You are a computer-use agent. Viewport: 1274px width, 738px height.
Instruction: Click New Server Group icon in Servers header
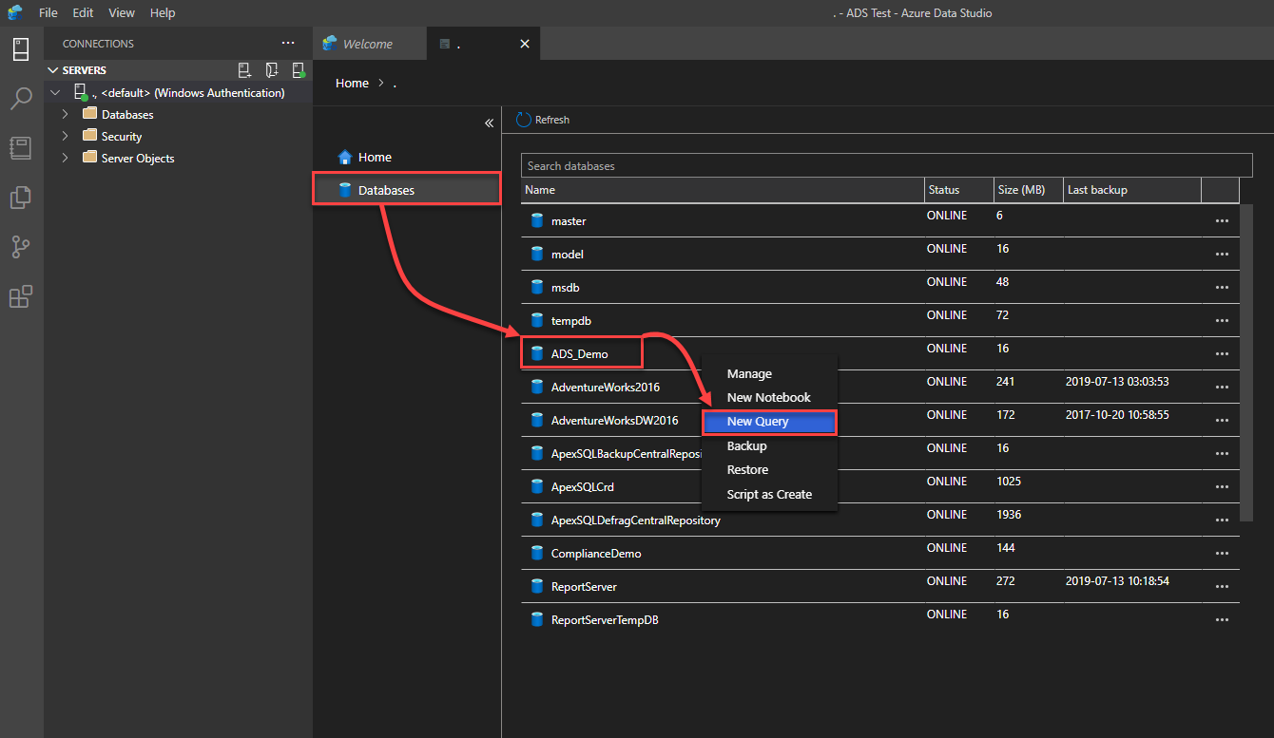click(272, 70)
